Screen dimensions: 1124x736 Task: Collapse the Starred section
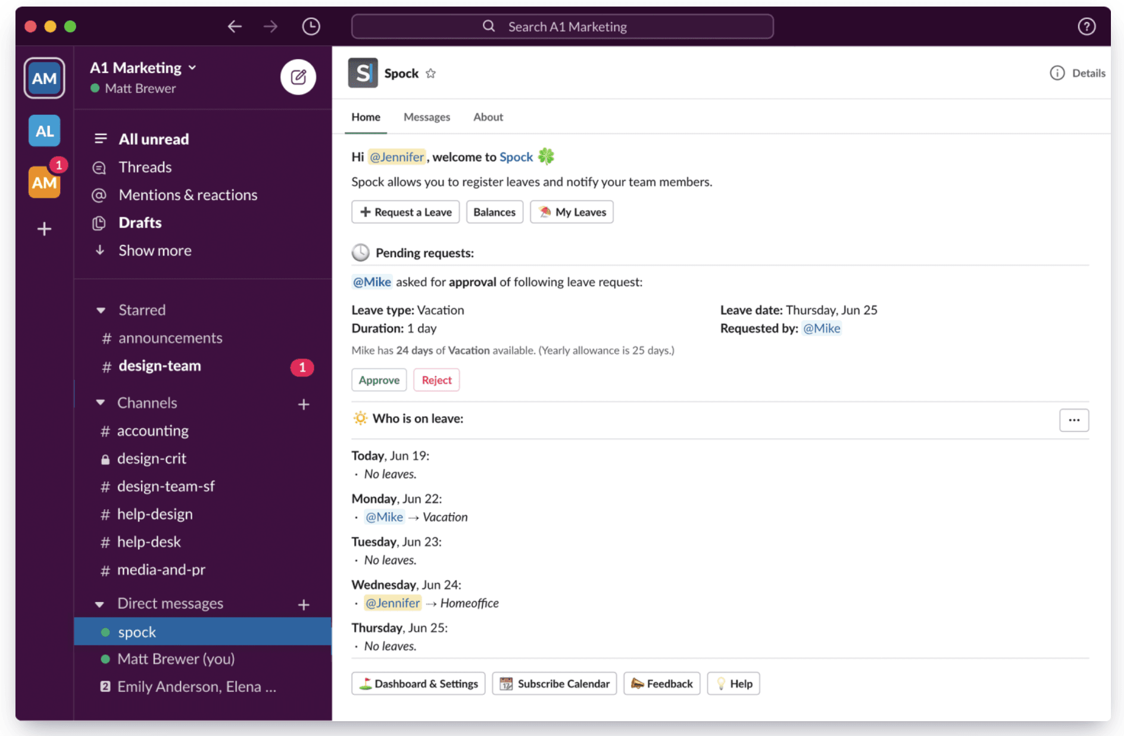click(x=101, y=310)
